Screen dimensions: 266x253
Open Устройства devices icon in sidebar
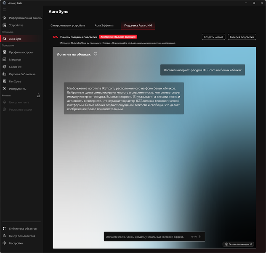4,25
